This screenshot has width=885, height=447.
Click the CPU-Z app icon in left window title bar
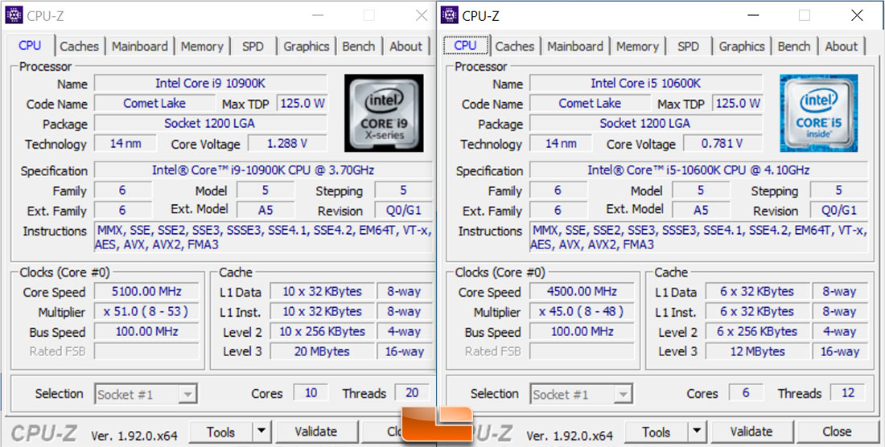[x=14, y=14]
